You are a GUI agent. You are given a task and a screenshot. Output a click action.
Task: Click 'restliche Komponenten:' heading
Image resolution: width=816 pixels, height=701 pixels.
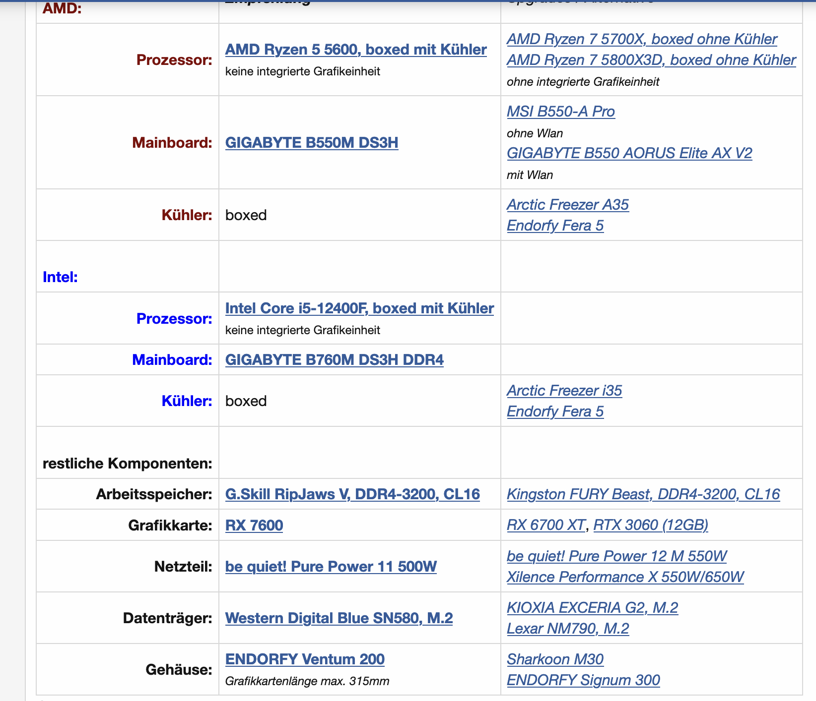tap(128, 464)
